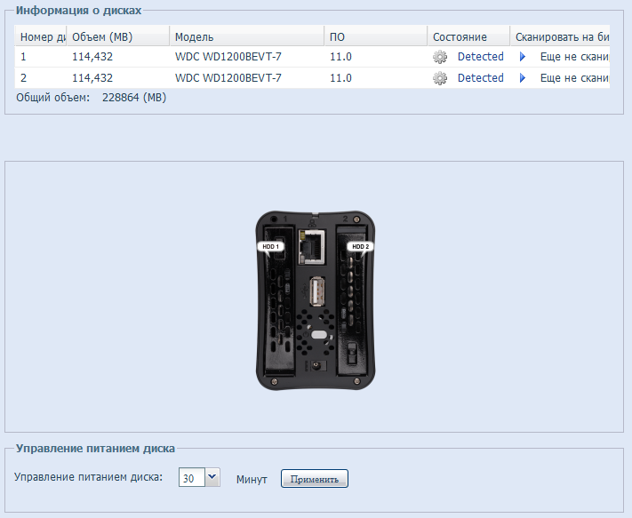Screen dimensions: 632x518
Task: Click capacity 114,432 in disk 2 row
Action: click(92, 77)
